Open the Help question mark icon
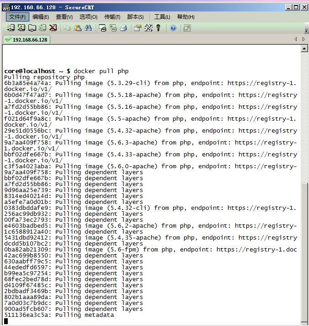309x326 pixels. 173,28
